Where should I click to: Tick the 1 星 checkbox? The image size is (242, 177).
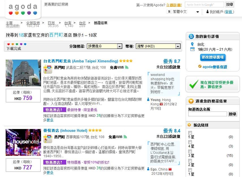pos(190,170)
